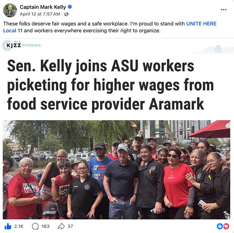This screenshot has height=233, width=234.
Task: Click the public globe privacy icon
Action: [66, 14]
